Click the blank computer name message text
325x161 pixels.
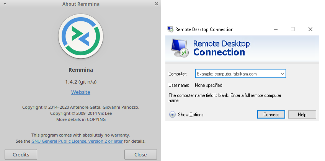(225, 98)
